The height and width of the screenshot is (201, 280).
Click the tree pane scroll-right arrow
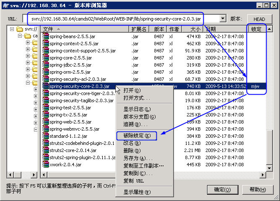(x=34, y=175)
